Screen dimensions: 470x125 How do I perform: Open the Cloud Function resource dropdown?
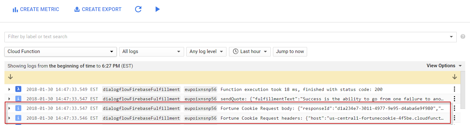(x=61, y=51)
